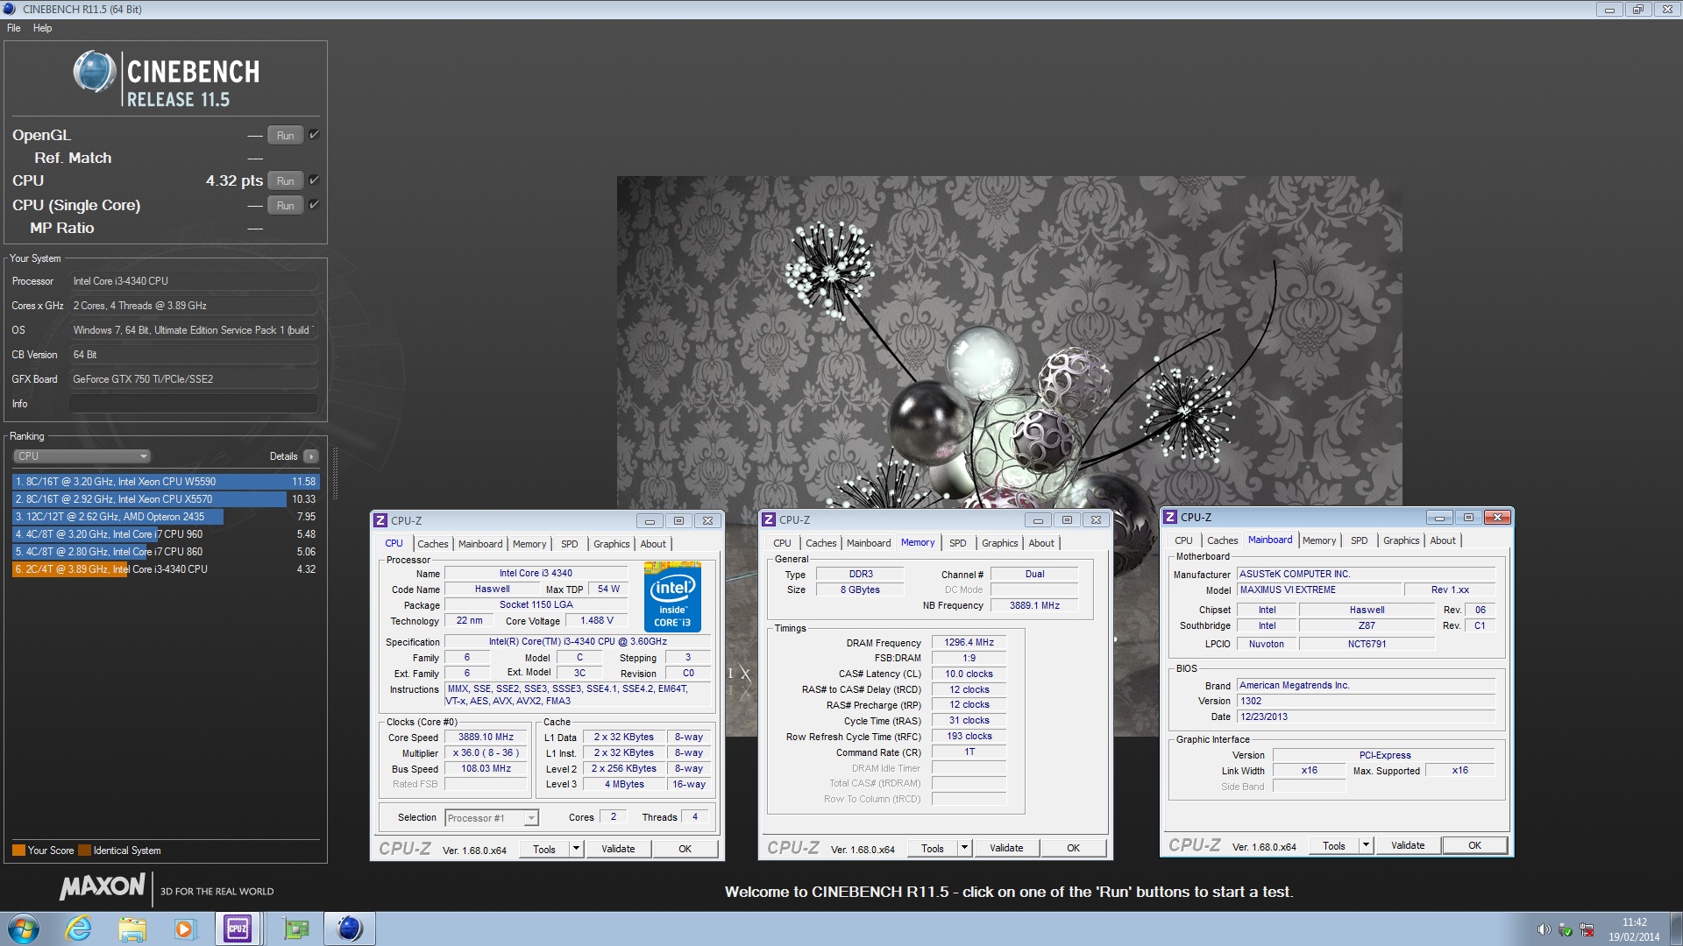Viewport: 1683px width, 946px height.
Task: Click the rendered scene image
Action: pyautogui.click(x=1009, y=455)
